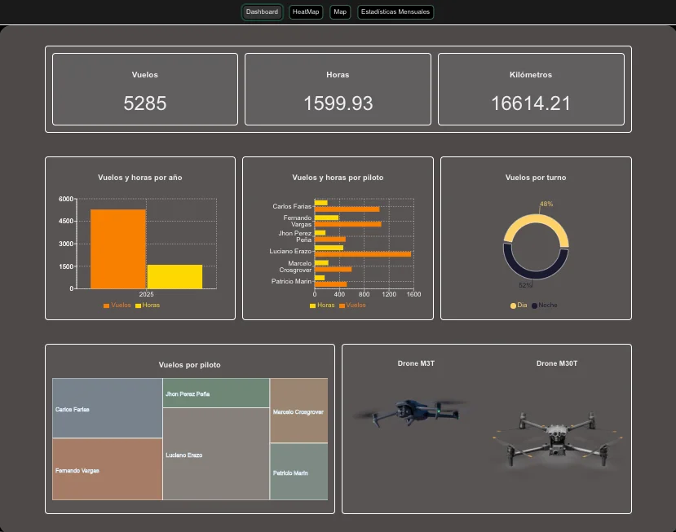Viewport: 676px width, 532px height.
Task: Click Patricio Marin treemap block
Action: click(298, 472)
